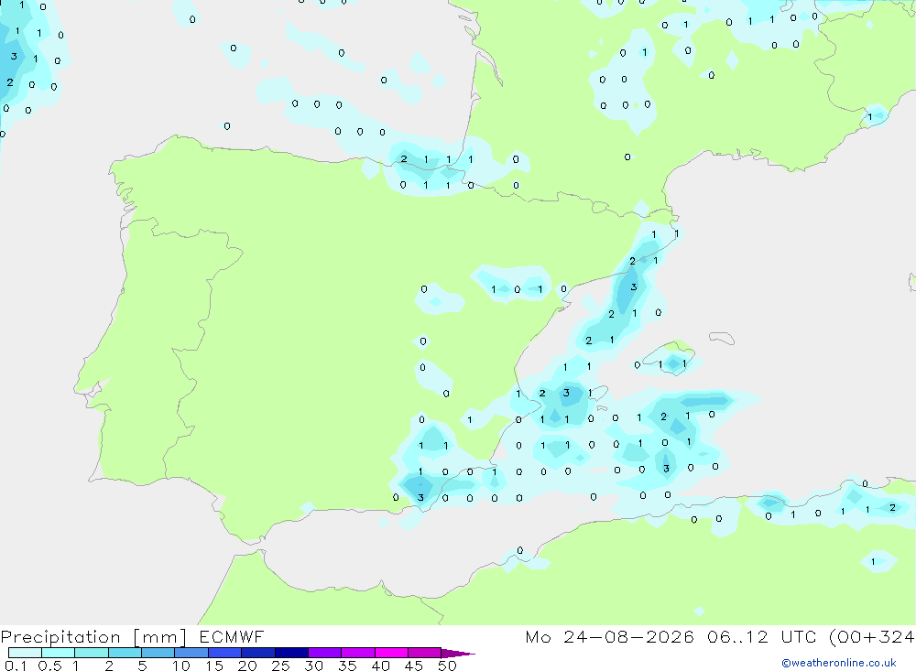This screenshot has width=916, height=671.
Task: Click the over-50 mm arrow tip of legend
Action: point(458,654)
